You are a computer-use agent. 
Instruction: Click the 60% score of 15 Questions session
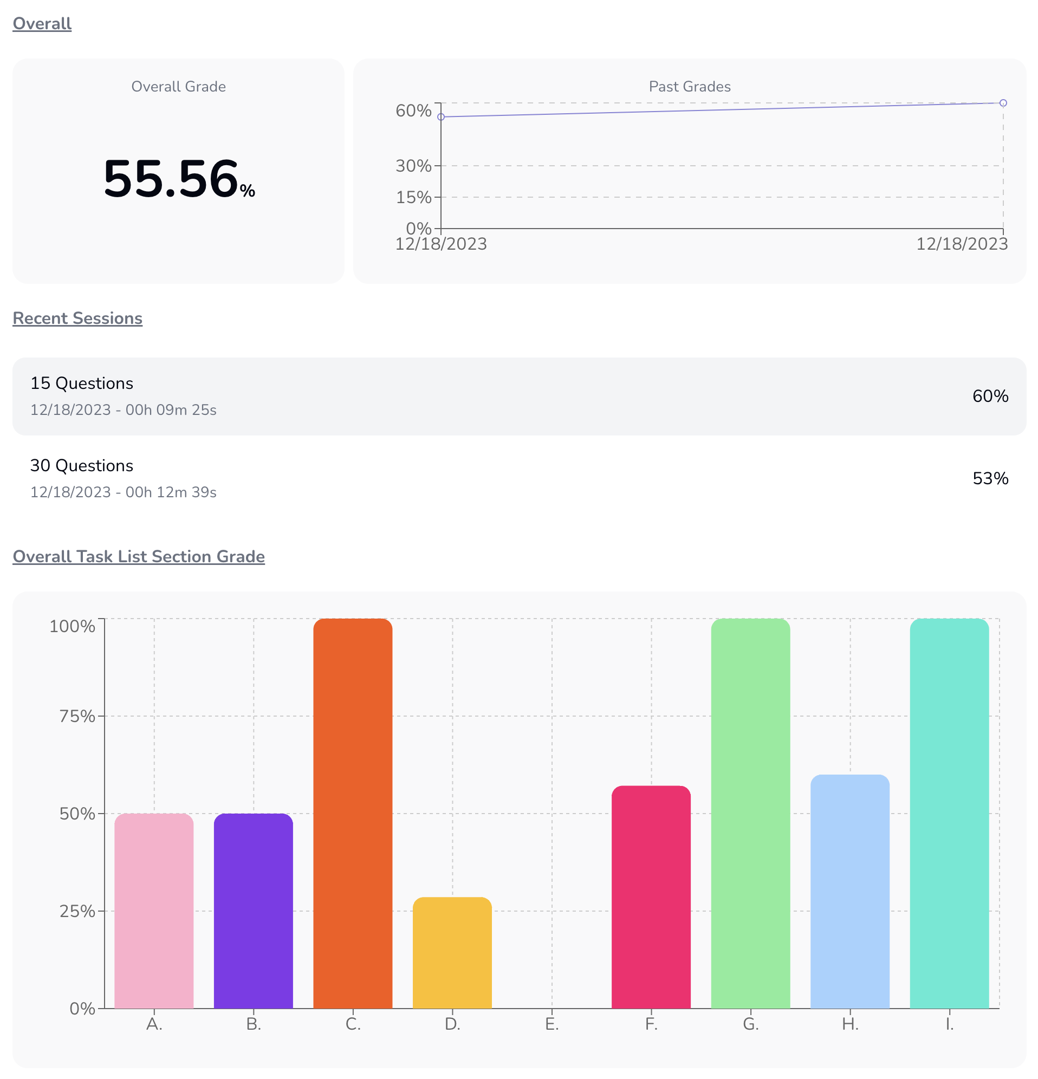(990, 396)
